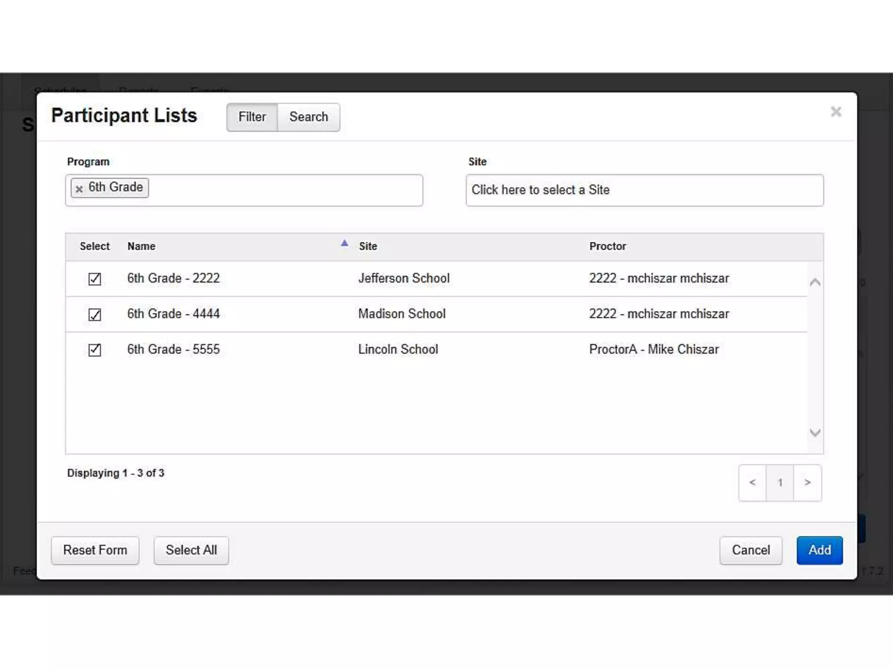This screenshot has width=893, height=669.
Task: Click the blue Add button
Action: (x=819, y=550)
